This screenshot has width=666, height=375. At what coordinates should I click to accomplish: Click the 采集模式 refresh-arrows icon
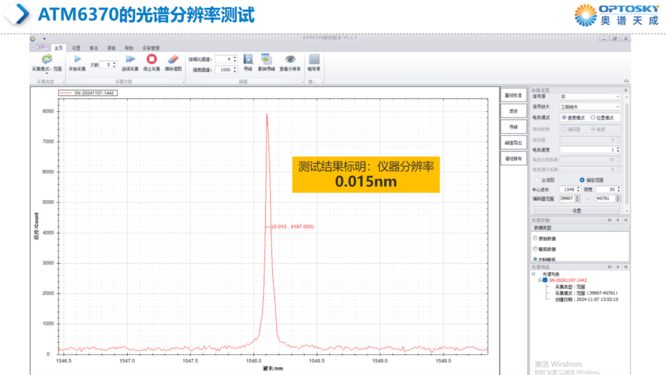click(x=47, y=59)
